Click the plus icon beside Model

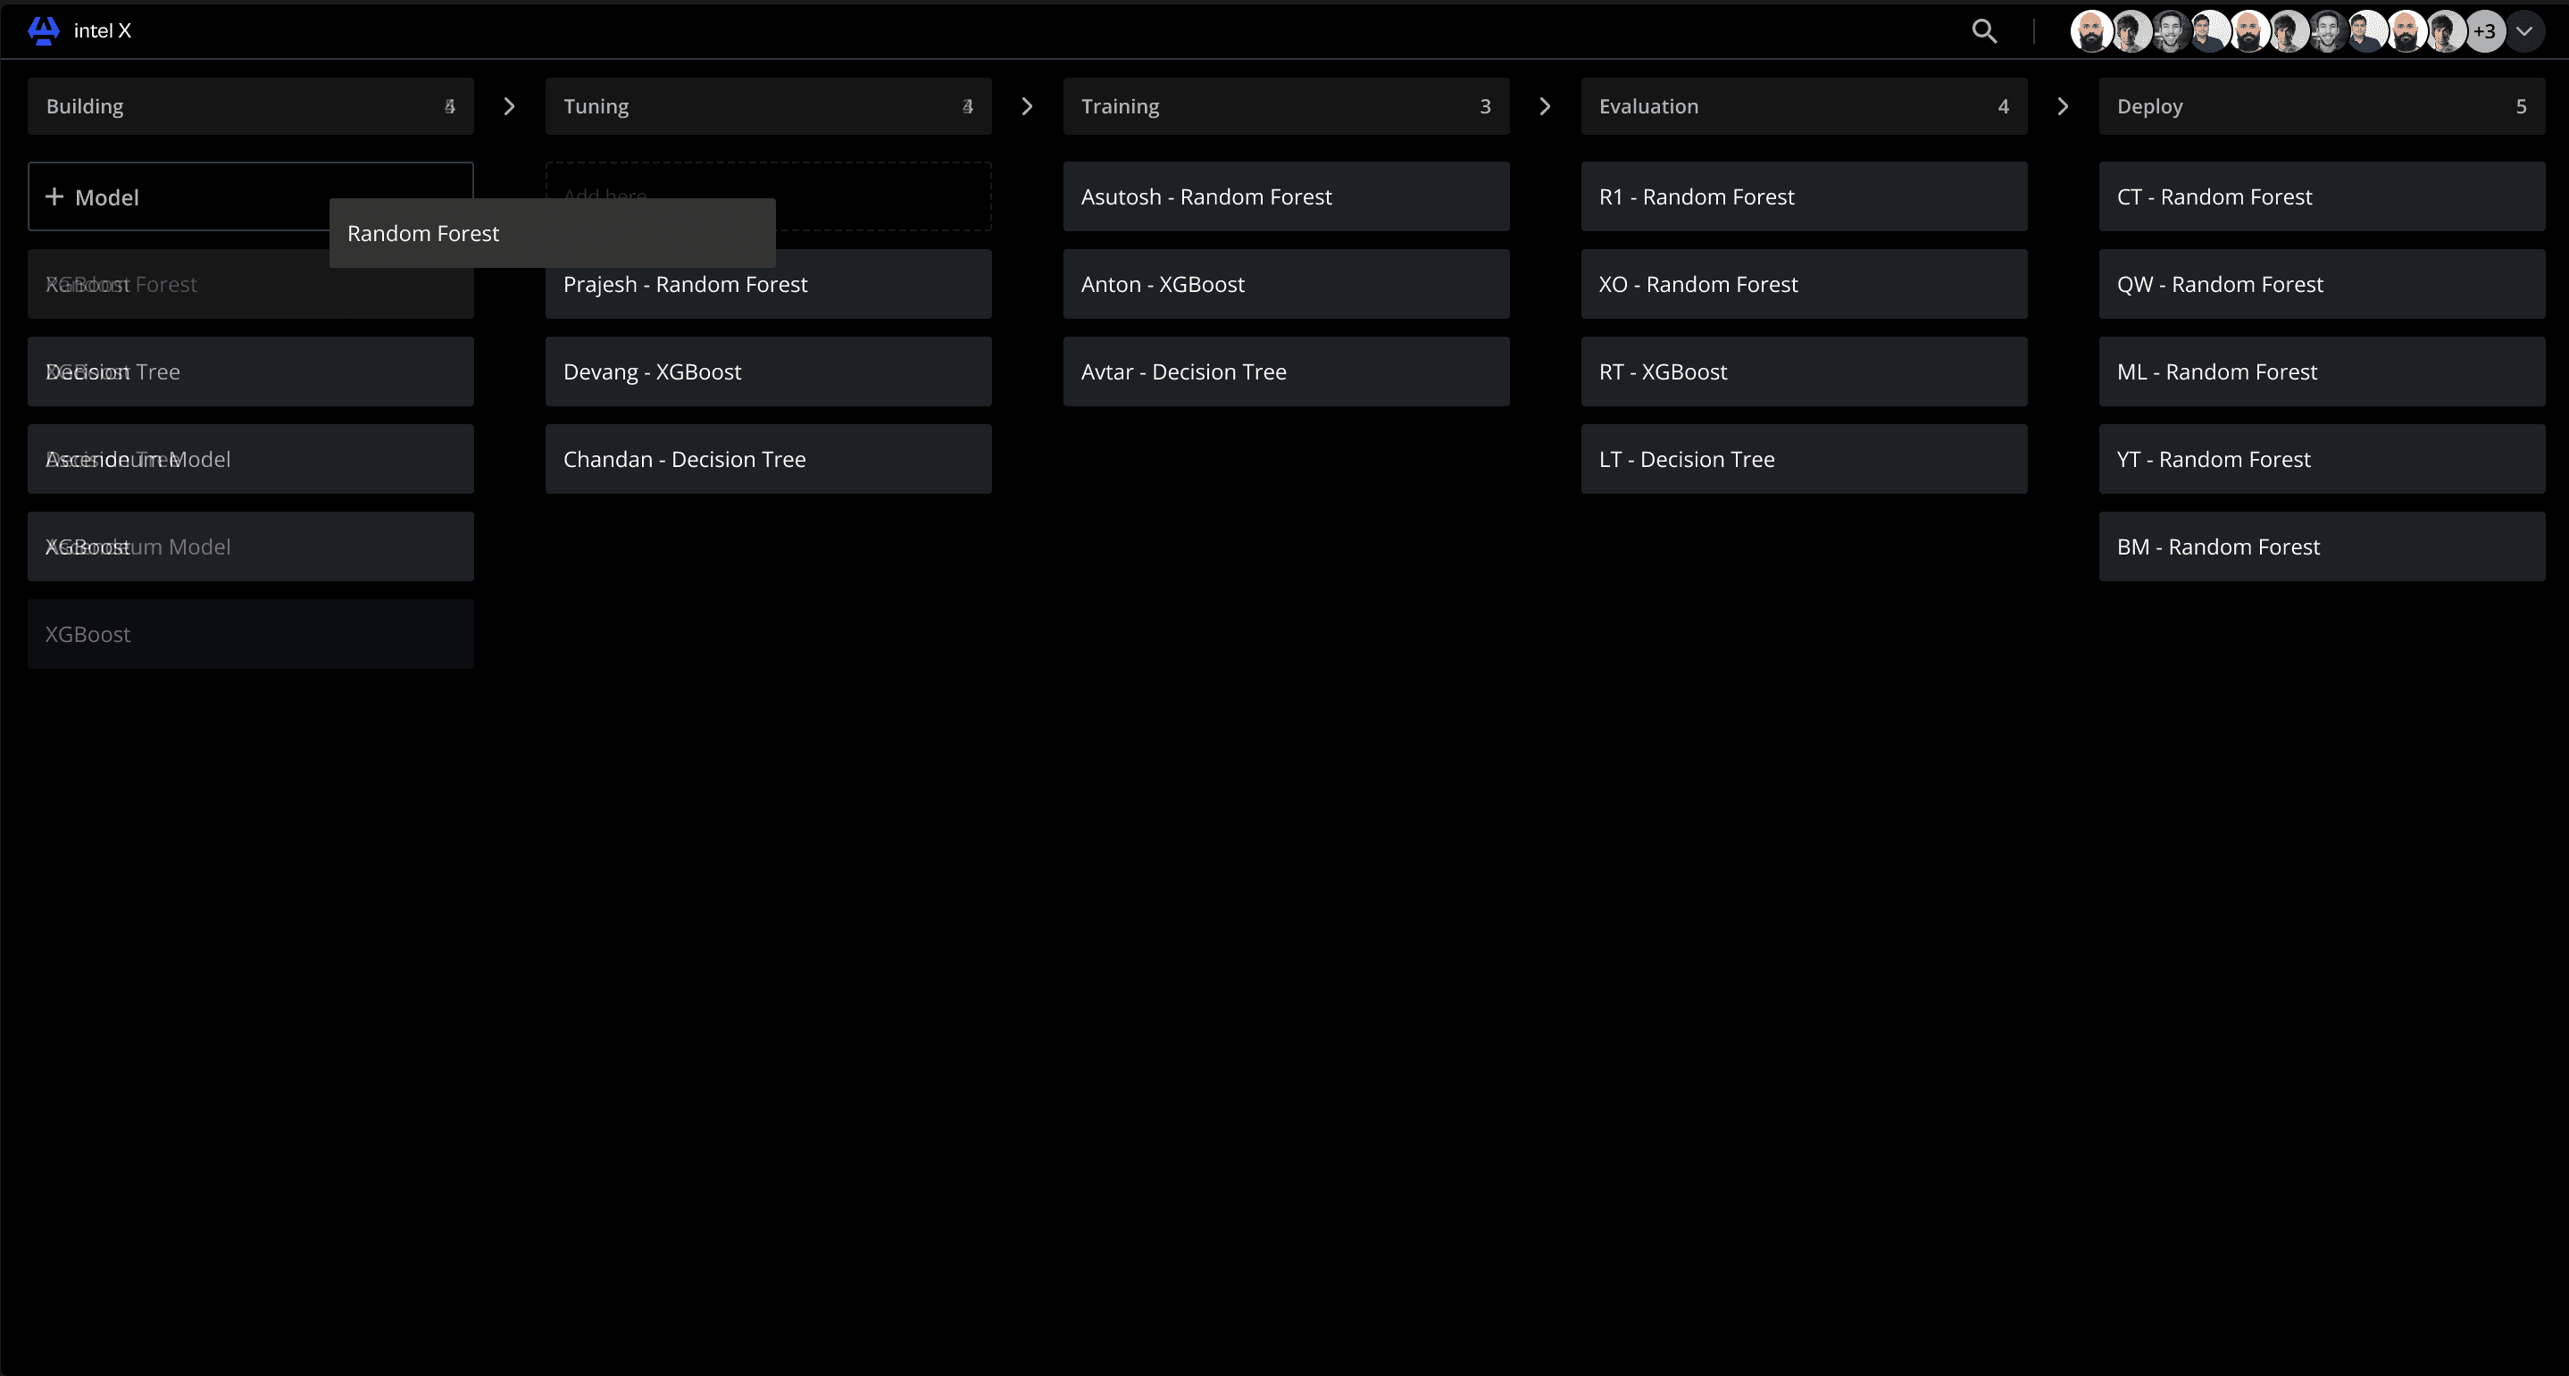tap(54, 197)
